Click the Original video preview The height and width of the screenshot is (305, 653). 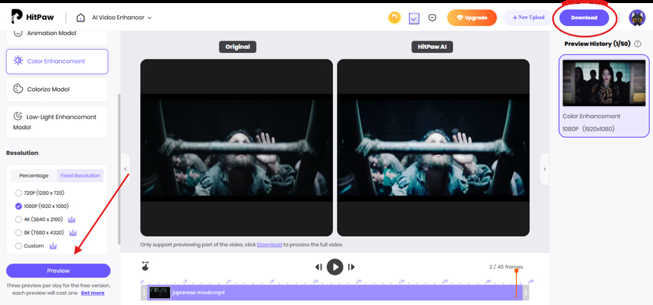click(237, 148)
